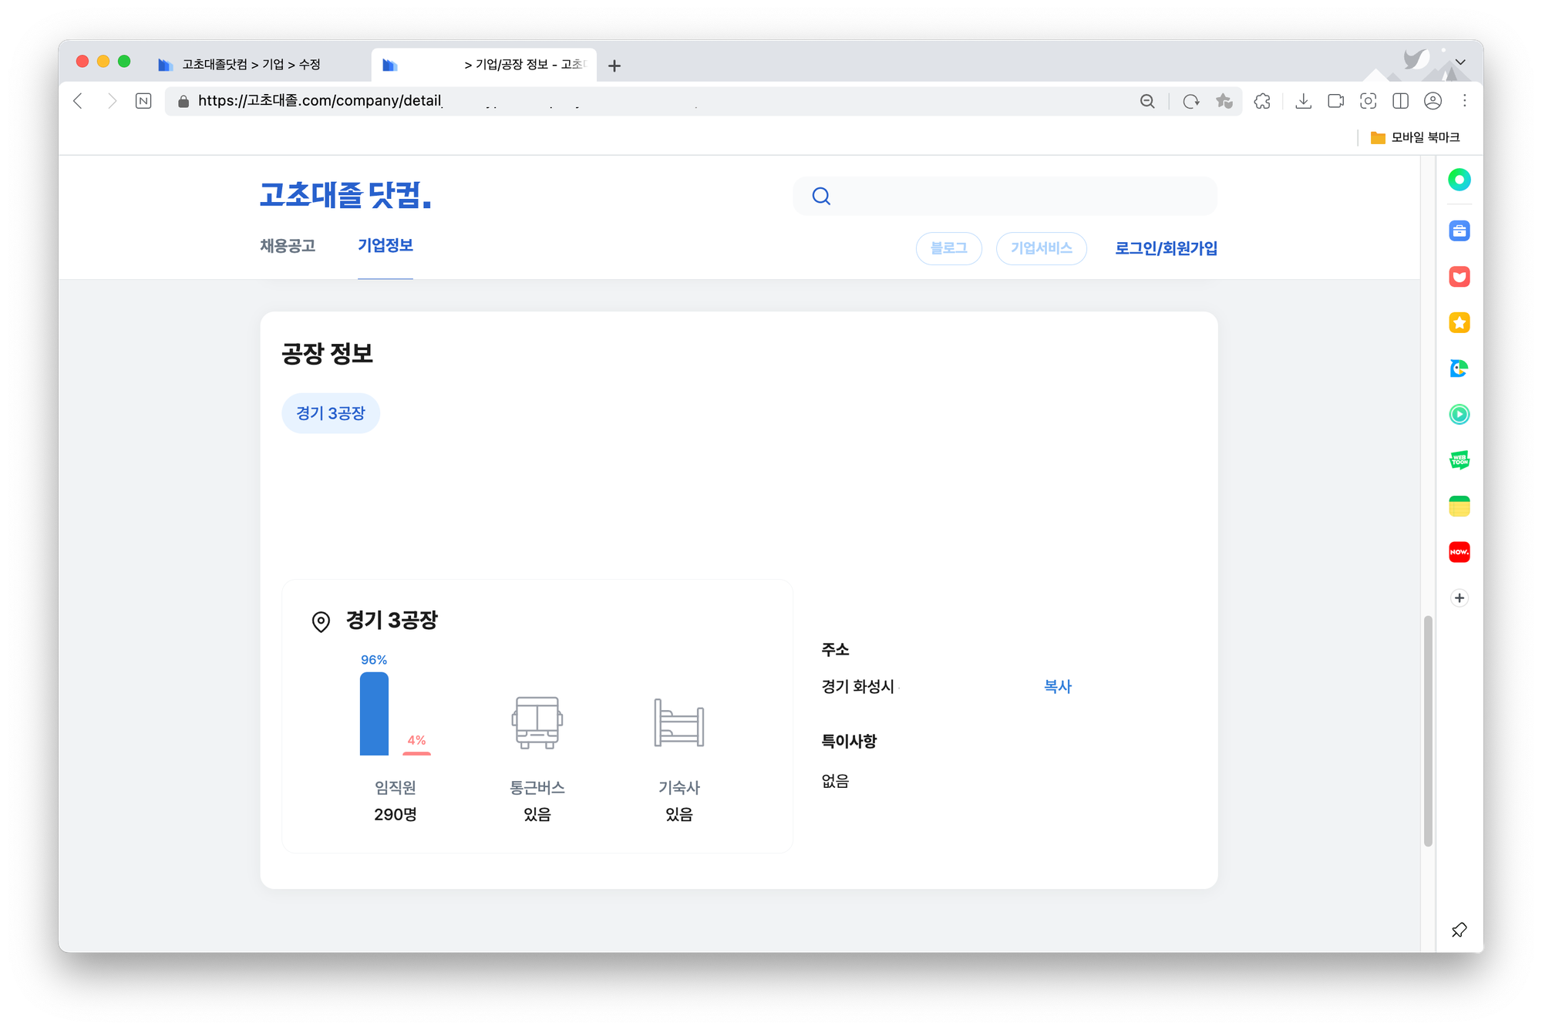Viewport: 1542px width, 1030px height.
Task: Switch to the 채용공고 tab
Action: (x=288, y=246)
